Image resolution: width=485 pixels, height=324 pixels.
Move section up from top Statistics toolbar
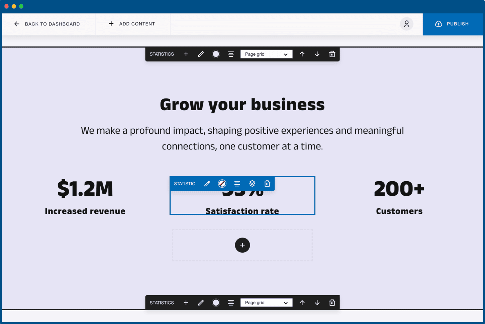coord(302,54)
